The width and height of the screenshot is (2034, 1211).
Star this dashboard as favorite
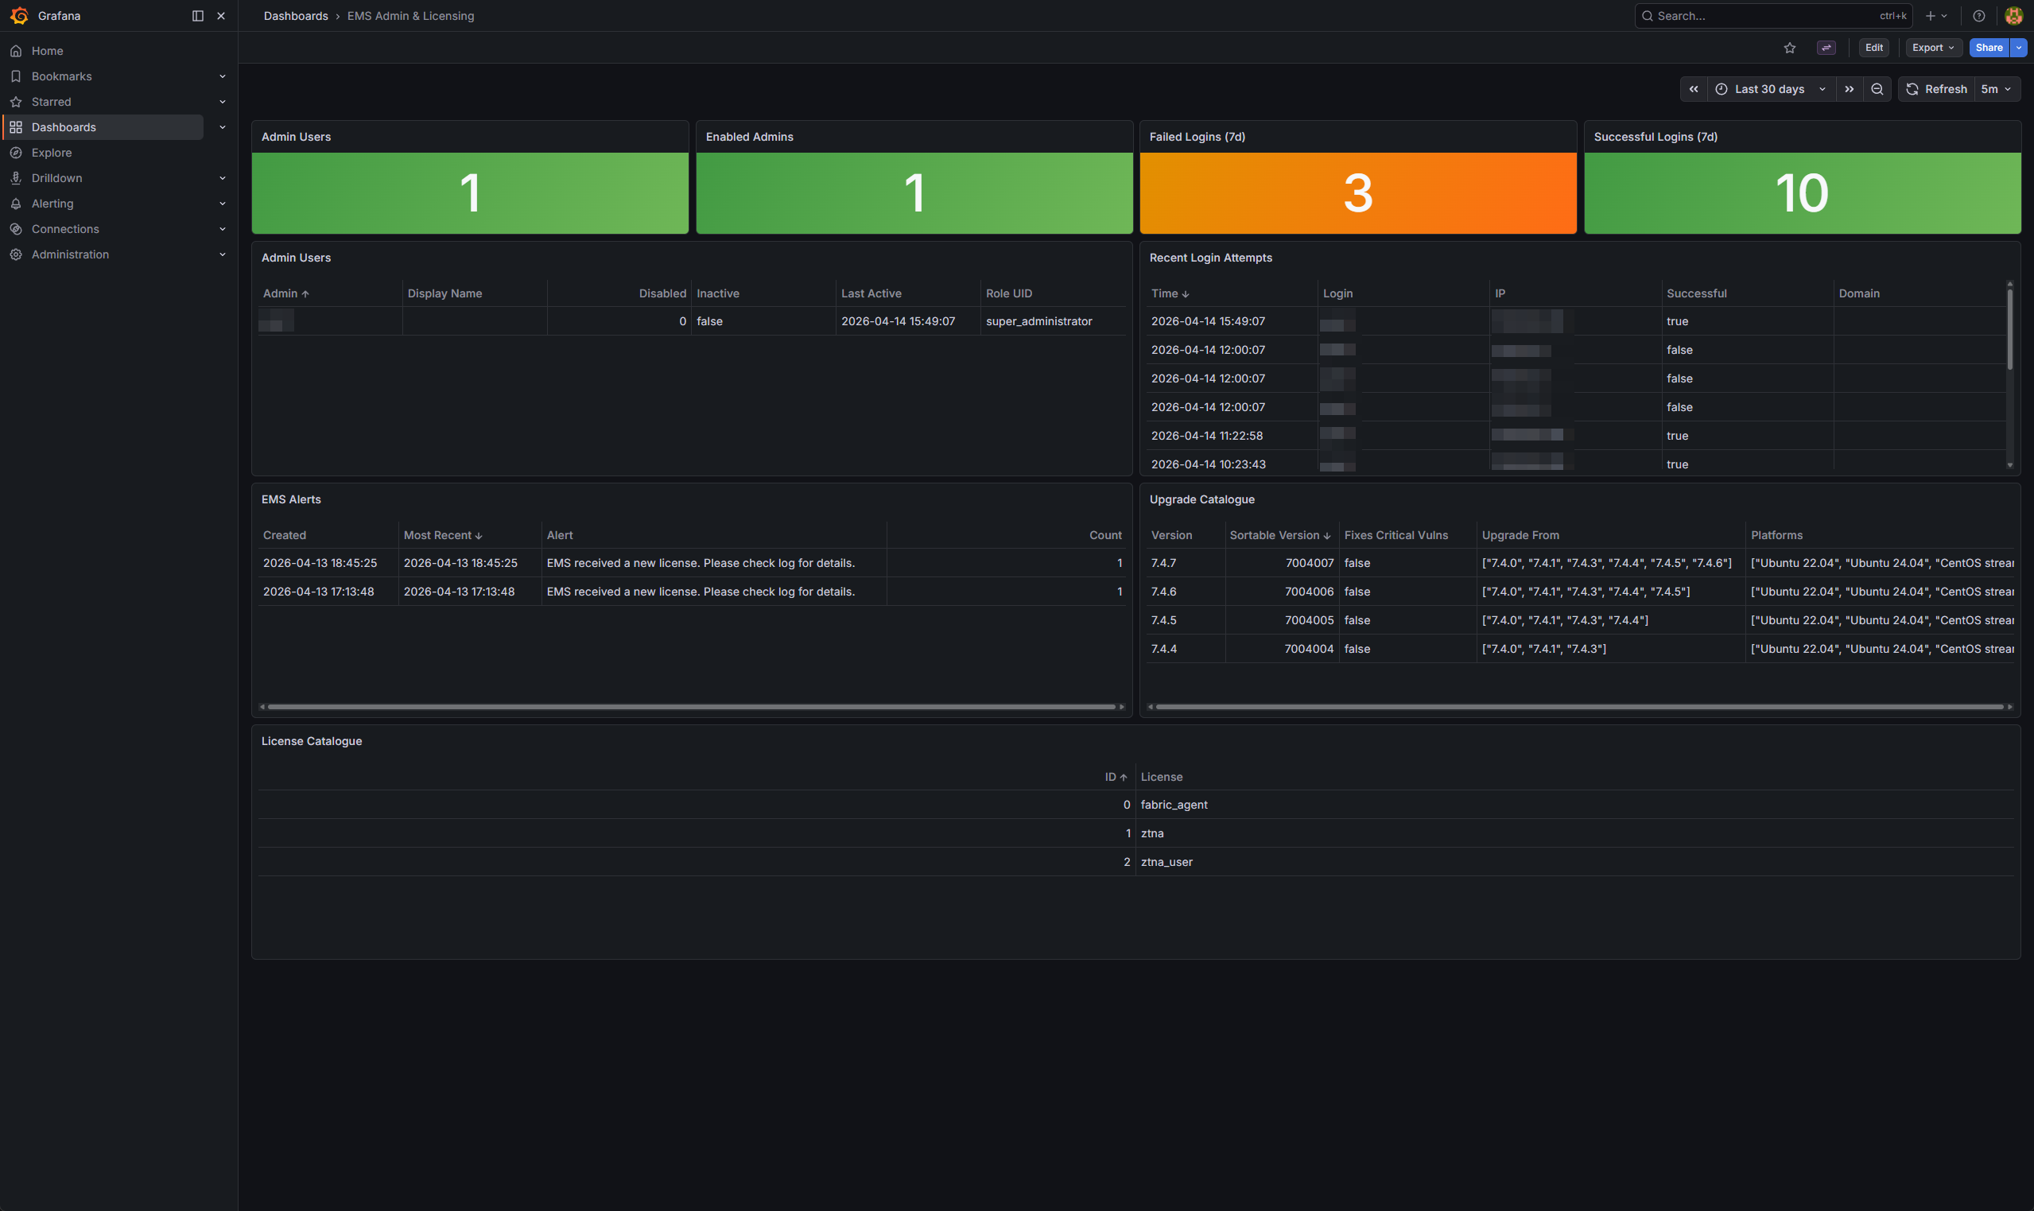1789,48
